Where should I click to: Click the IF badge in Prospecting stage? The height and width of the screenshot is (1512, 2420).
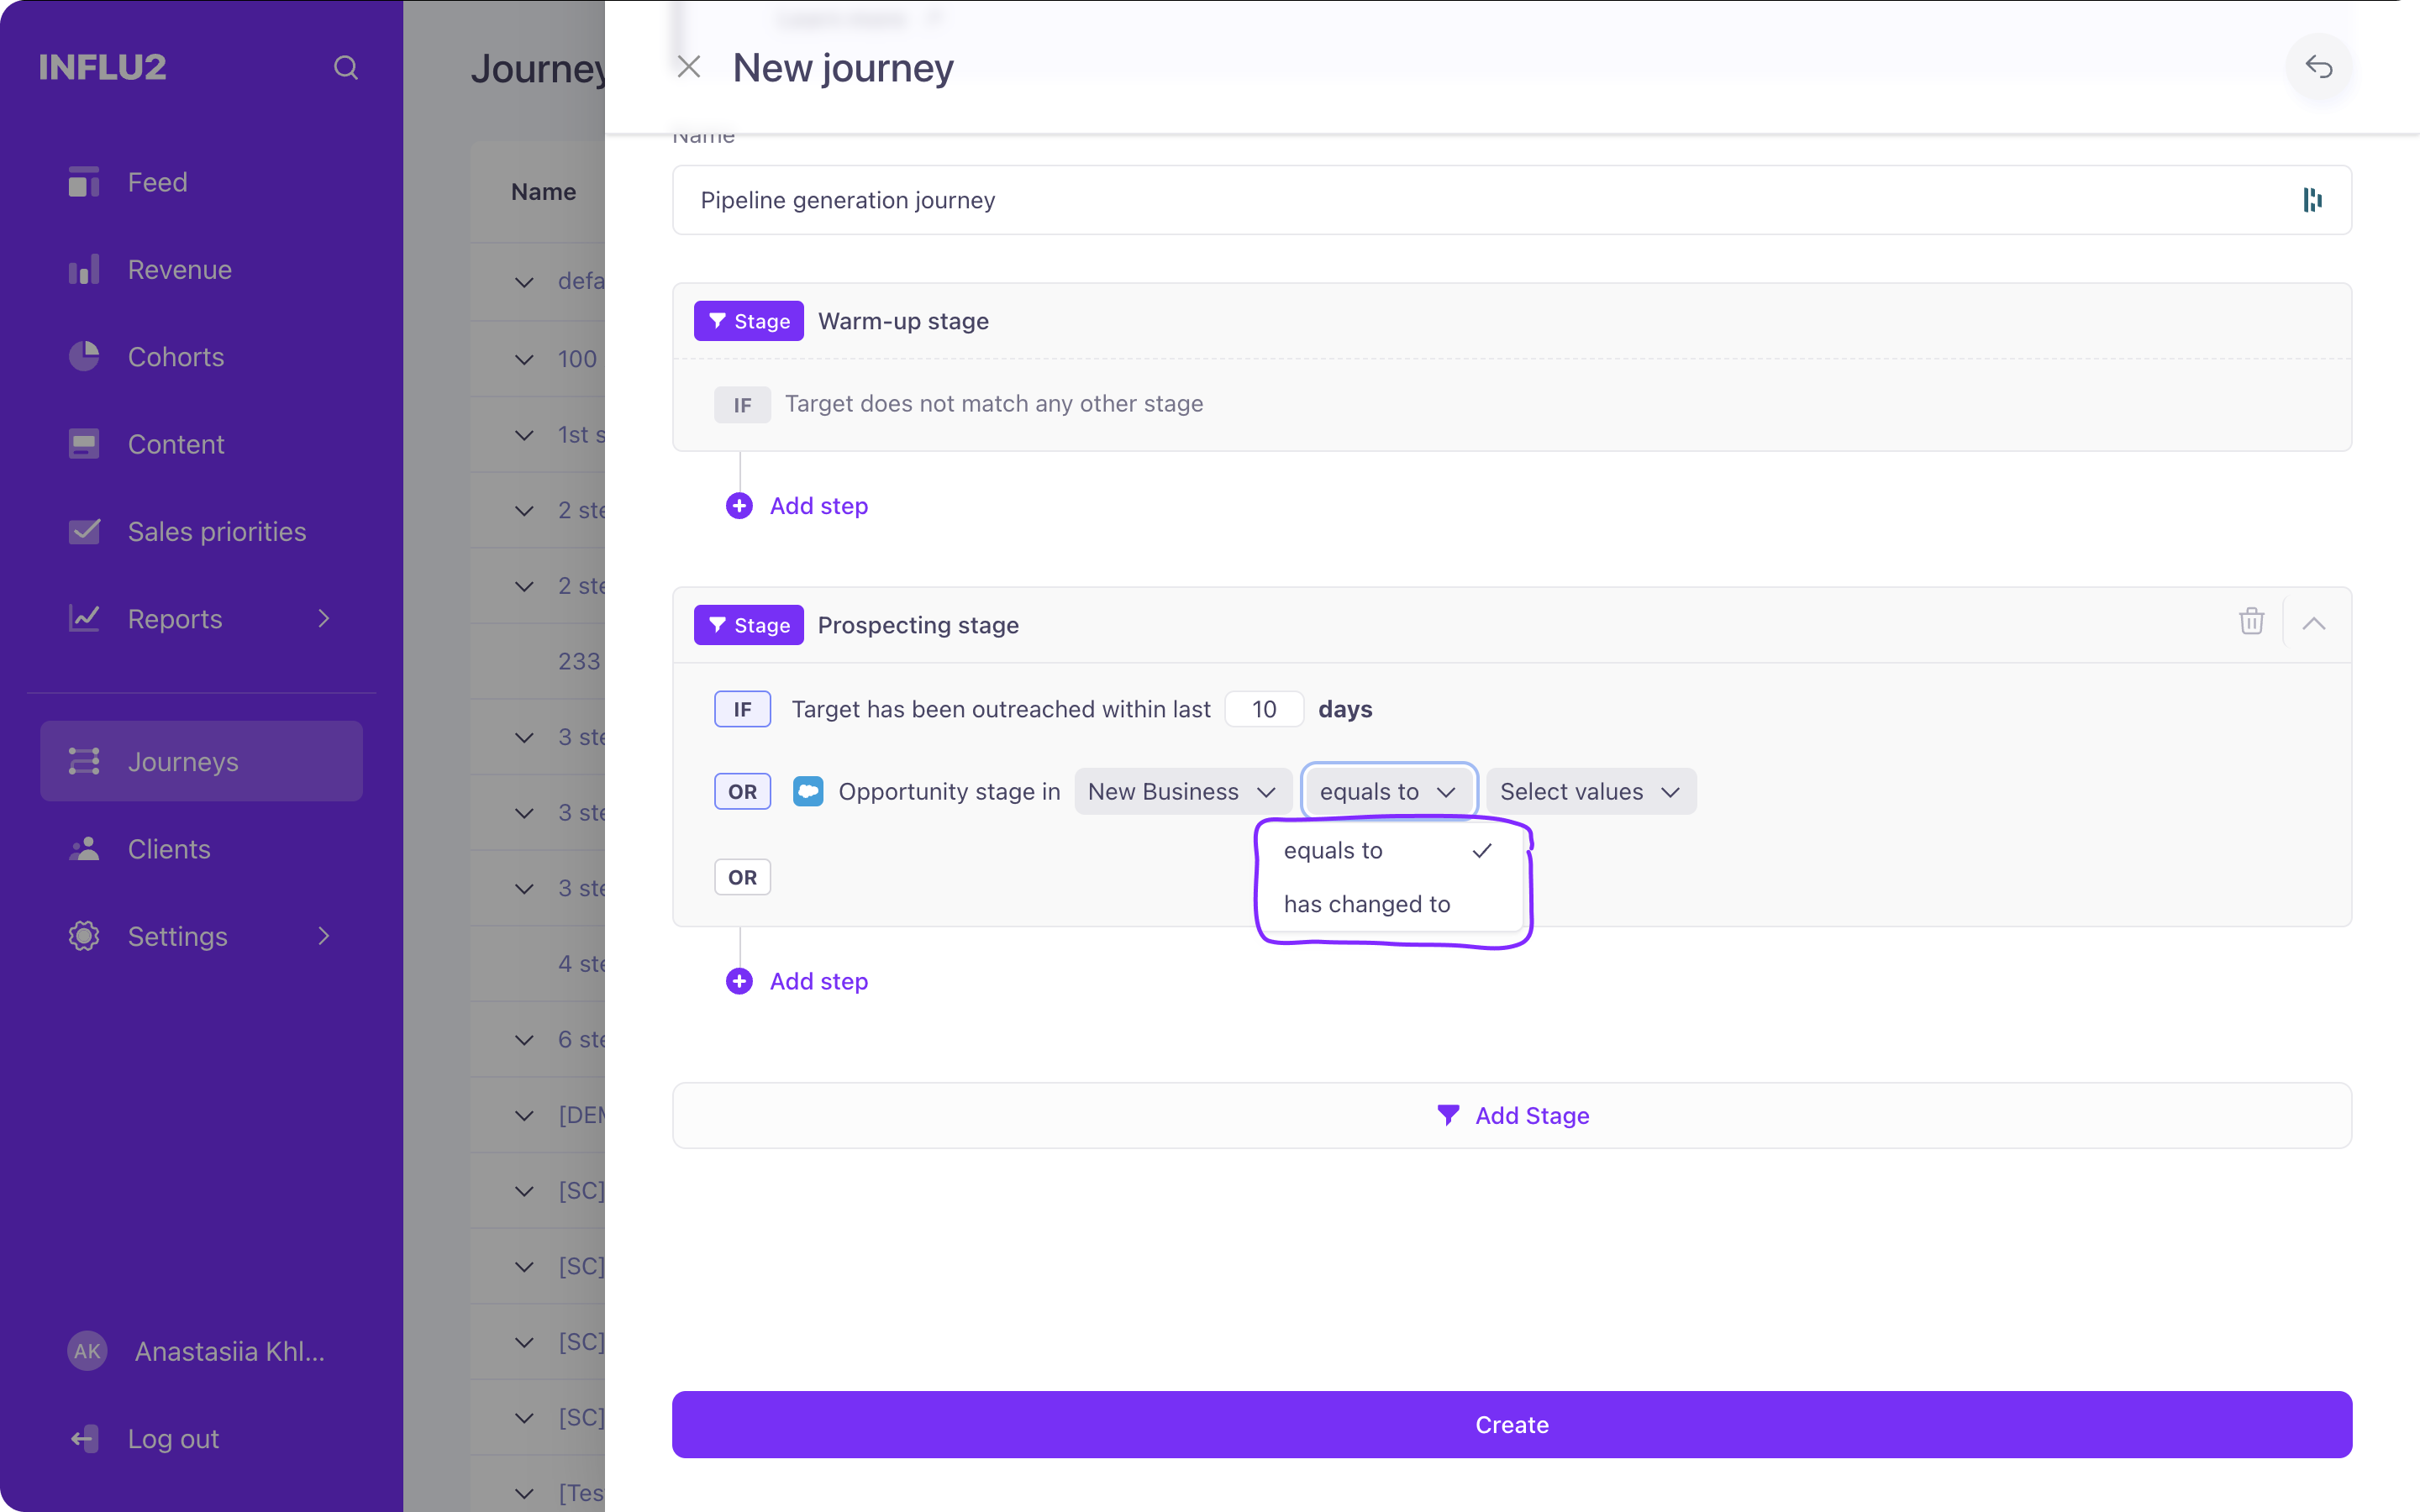[x=742, y=709]
